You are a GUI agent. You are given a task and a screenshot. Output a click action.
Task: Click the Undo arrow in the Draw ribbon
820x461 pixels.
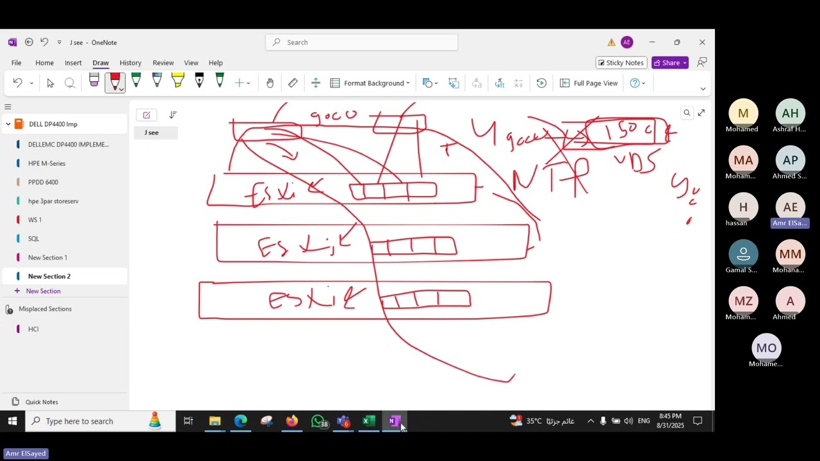[x=17, y=83]
